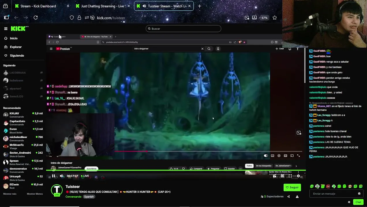Open the browser downloads icon
367x207 pixels.
(x=254, y=18)
